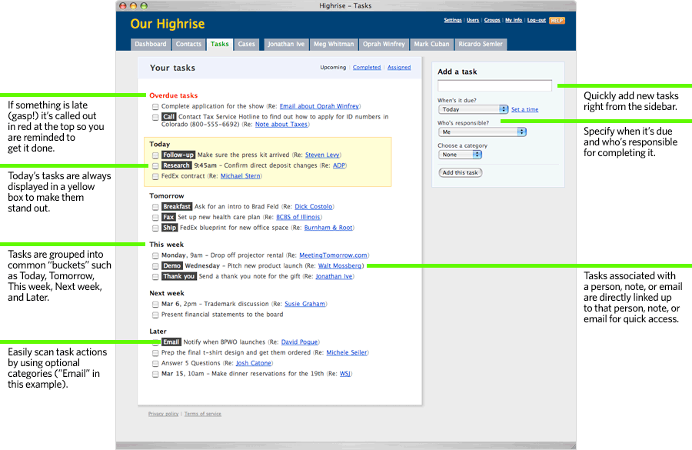Follow the "BCBS of Illinois" link

tap(298, 217)
